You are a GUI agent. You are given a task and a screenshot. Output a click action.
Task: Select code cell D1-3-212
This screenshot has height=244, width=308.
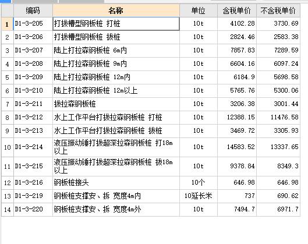click(33, 118)
